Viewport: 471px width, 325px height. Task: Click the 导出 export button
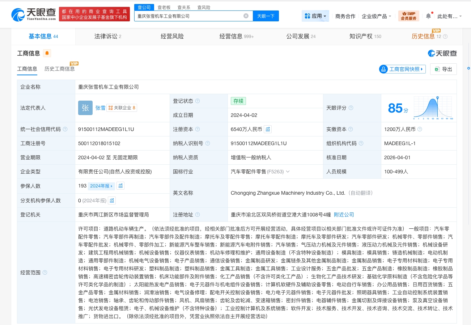click(443, 69)
